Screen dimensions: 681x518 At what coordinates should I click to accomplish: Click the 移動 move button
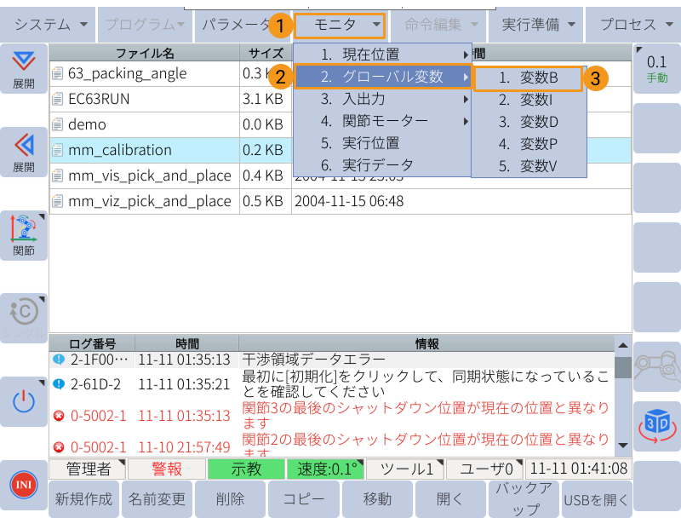(377, 499)
